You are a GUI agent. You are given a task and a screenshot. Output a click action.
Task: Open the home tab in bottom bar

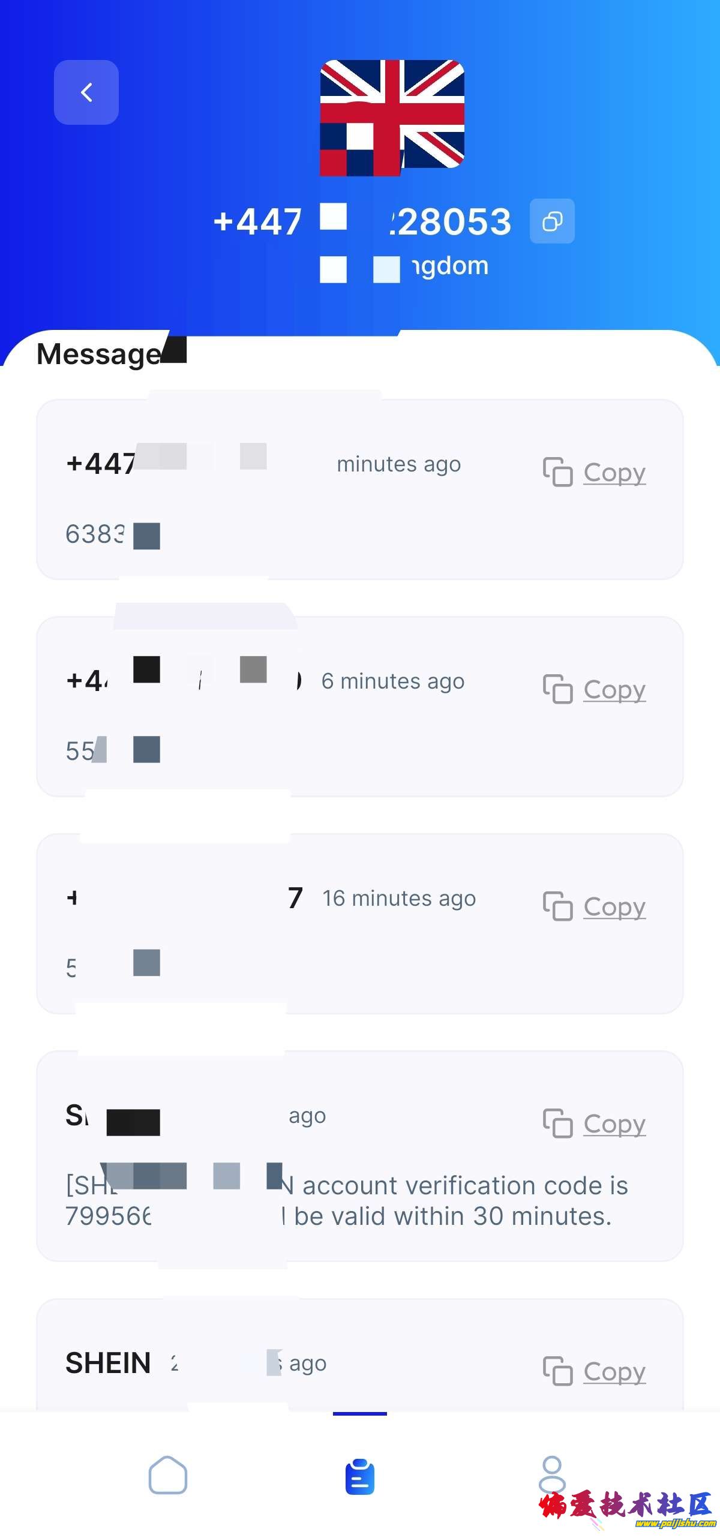(x=168, y=1475)
